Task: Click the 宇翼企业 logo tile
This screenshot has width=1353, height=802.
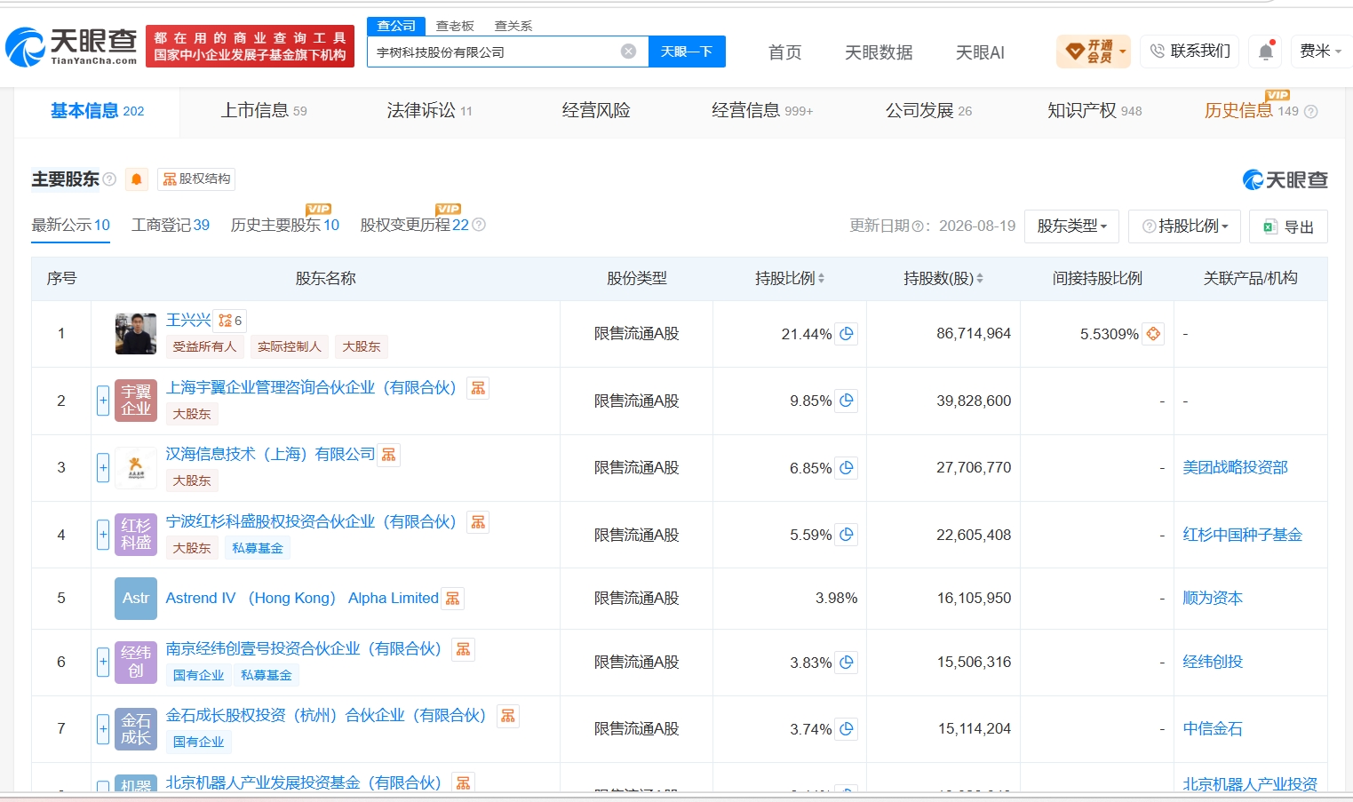Action: point(136,401)
